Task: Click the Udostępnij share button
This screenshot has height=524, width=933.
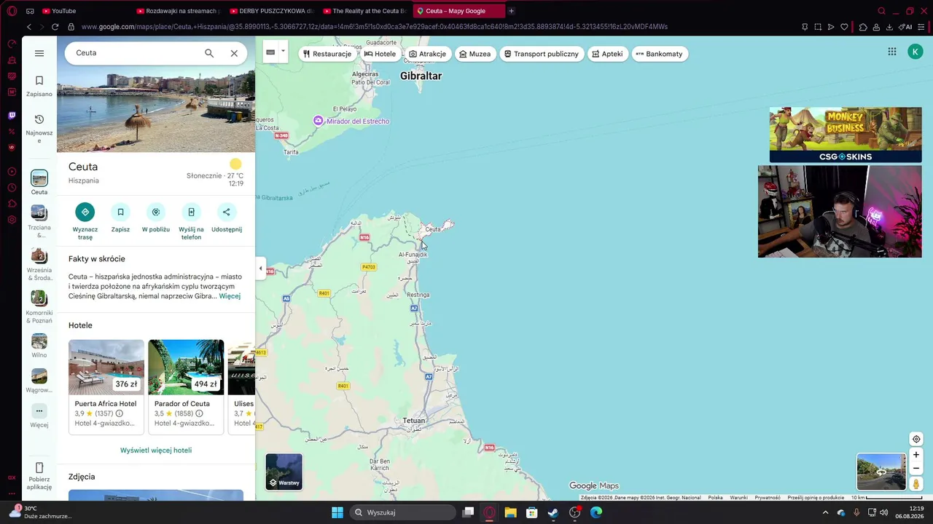Action: (x=227, y=212)
